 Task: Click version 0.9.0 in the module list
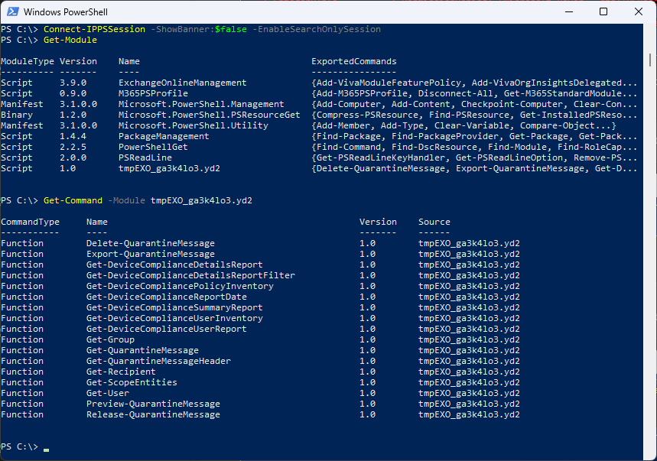(73, 94)
